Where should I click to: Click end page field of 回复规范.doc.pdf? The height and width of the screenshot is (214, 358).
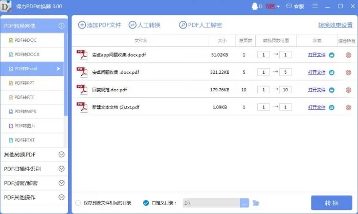point(286,90)
